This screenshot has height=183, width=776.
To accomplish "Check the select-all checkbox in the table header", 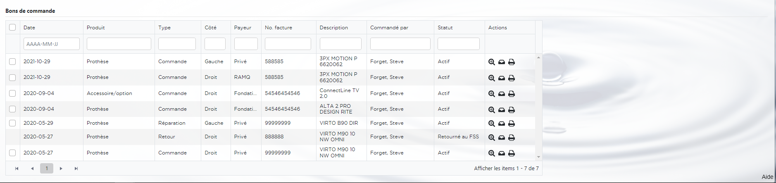I will click(12, 27).
